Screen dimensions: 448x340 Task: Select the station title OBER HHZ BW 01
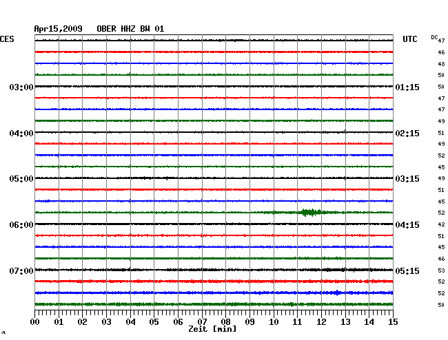(x=130, y=29)
